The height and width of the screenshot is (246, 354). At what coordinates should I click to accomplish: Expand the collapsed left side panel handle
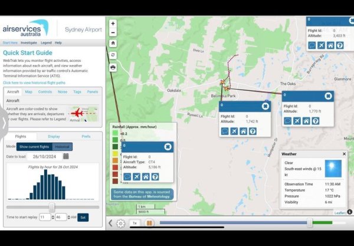pos(3,123)
